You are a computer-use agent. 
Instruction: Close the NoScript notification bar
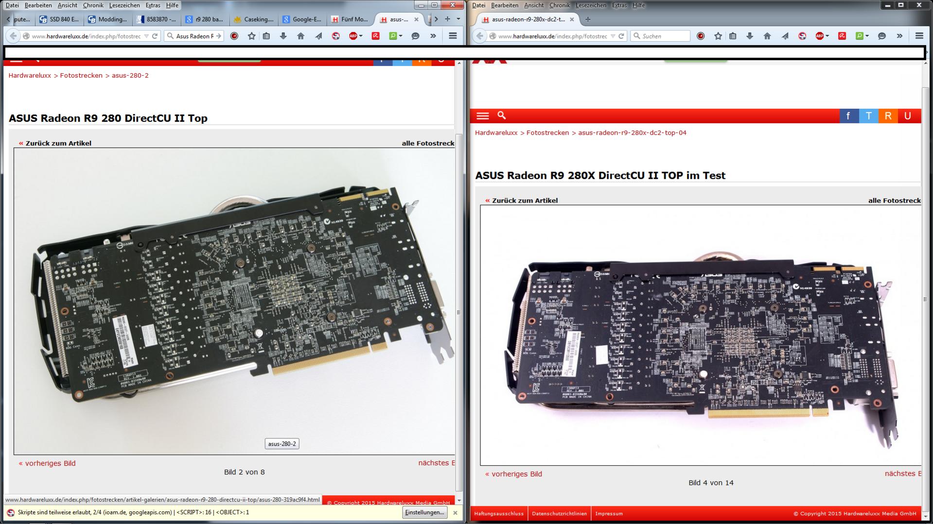[455, 512]
